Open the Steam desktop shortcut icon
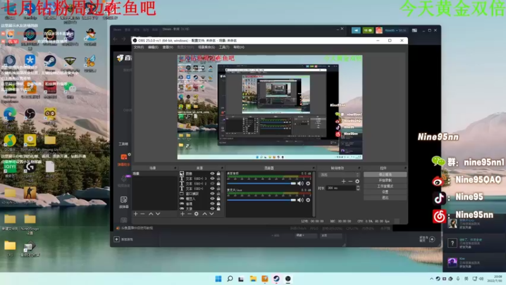Screen dimensions: 506x285 50,61
